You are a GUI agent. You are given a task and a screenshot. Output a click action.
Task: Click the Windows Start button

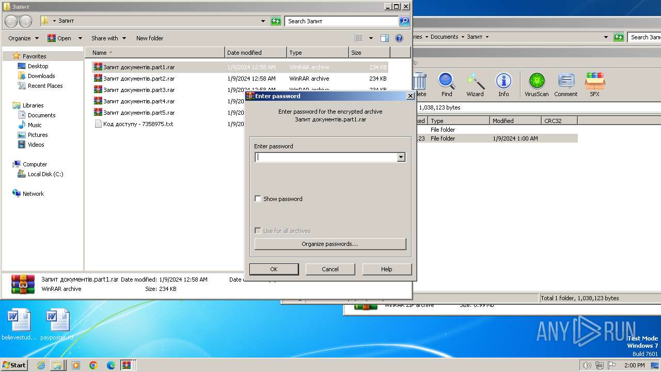click(x=14, y=365)
